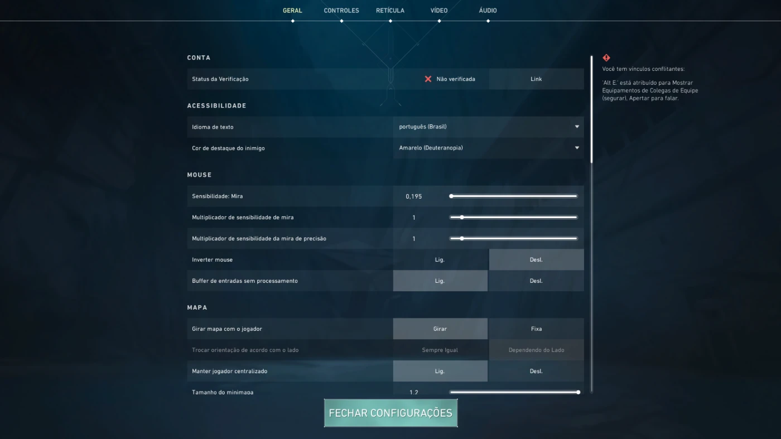Click the Status da Verificação label
Viewport: 781px width, 439px height.
tap(220, 79)
